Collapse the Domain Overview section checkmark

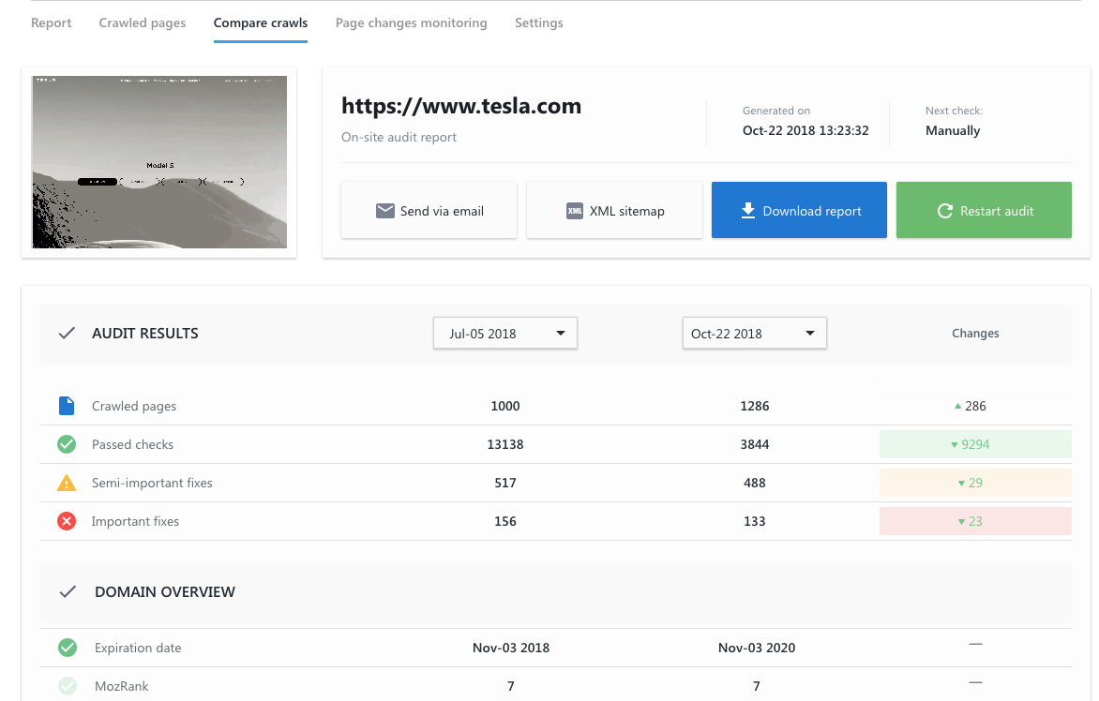pyautogui.click(x=68, y=592)
